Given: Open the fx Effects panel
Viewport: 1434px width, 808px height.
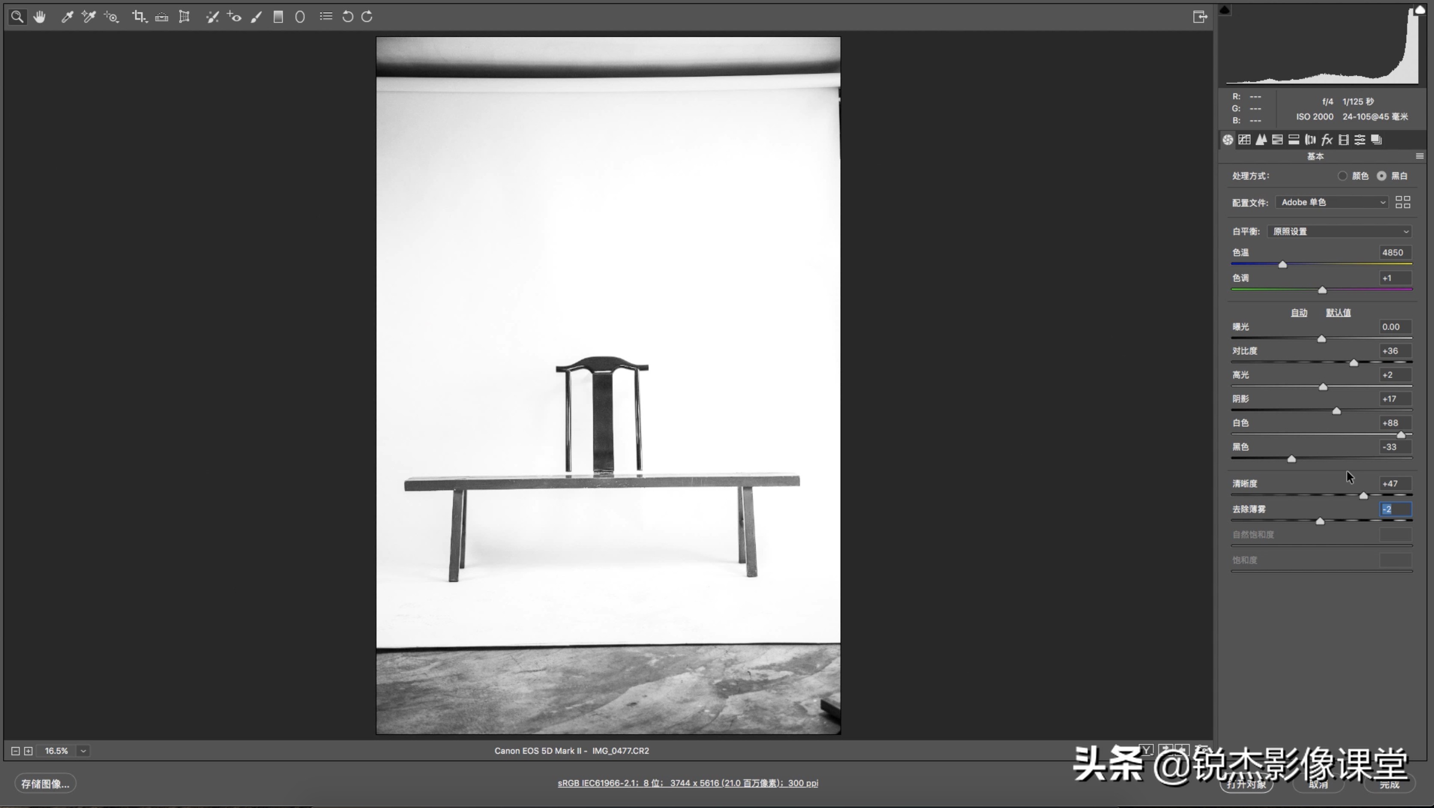Looking at the screenshot, I should click(1327, 139).
